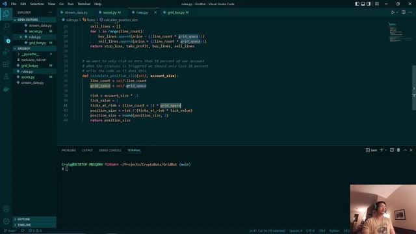The height and width of the screenshot is (234, 416).
Task: Open the terminal launch profile dropdown
Action: coord(385,150)
